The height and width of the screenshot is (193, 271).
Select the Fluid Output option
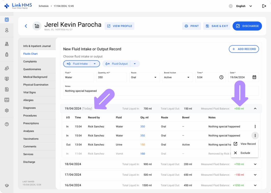(x=117, y=64)
